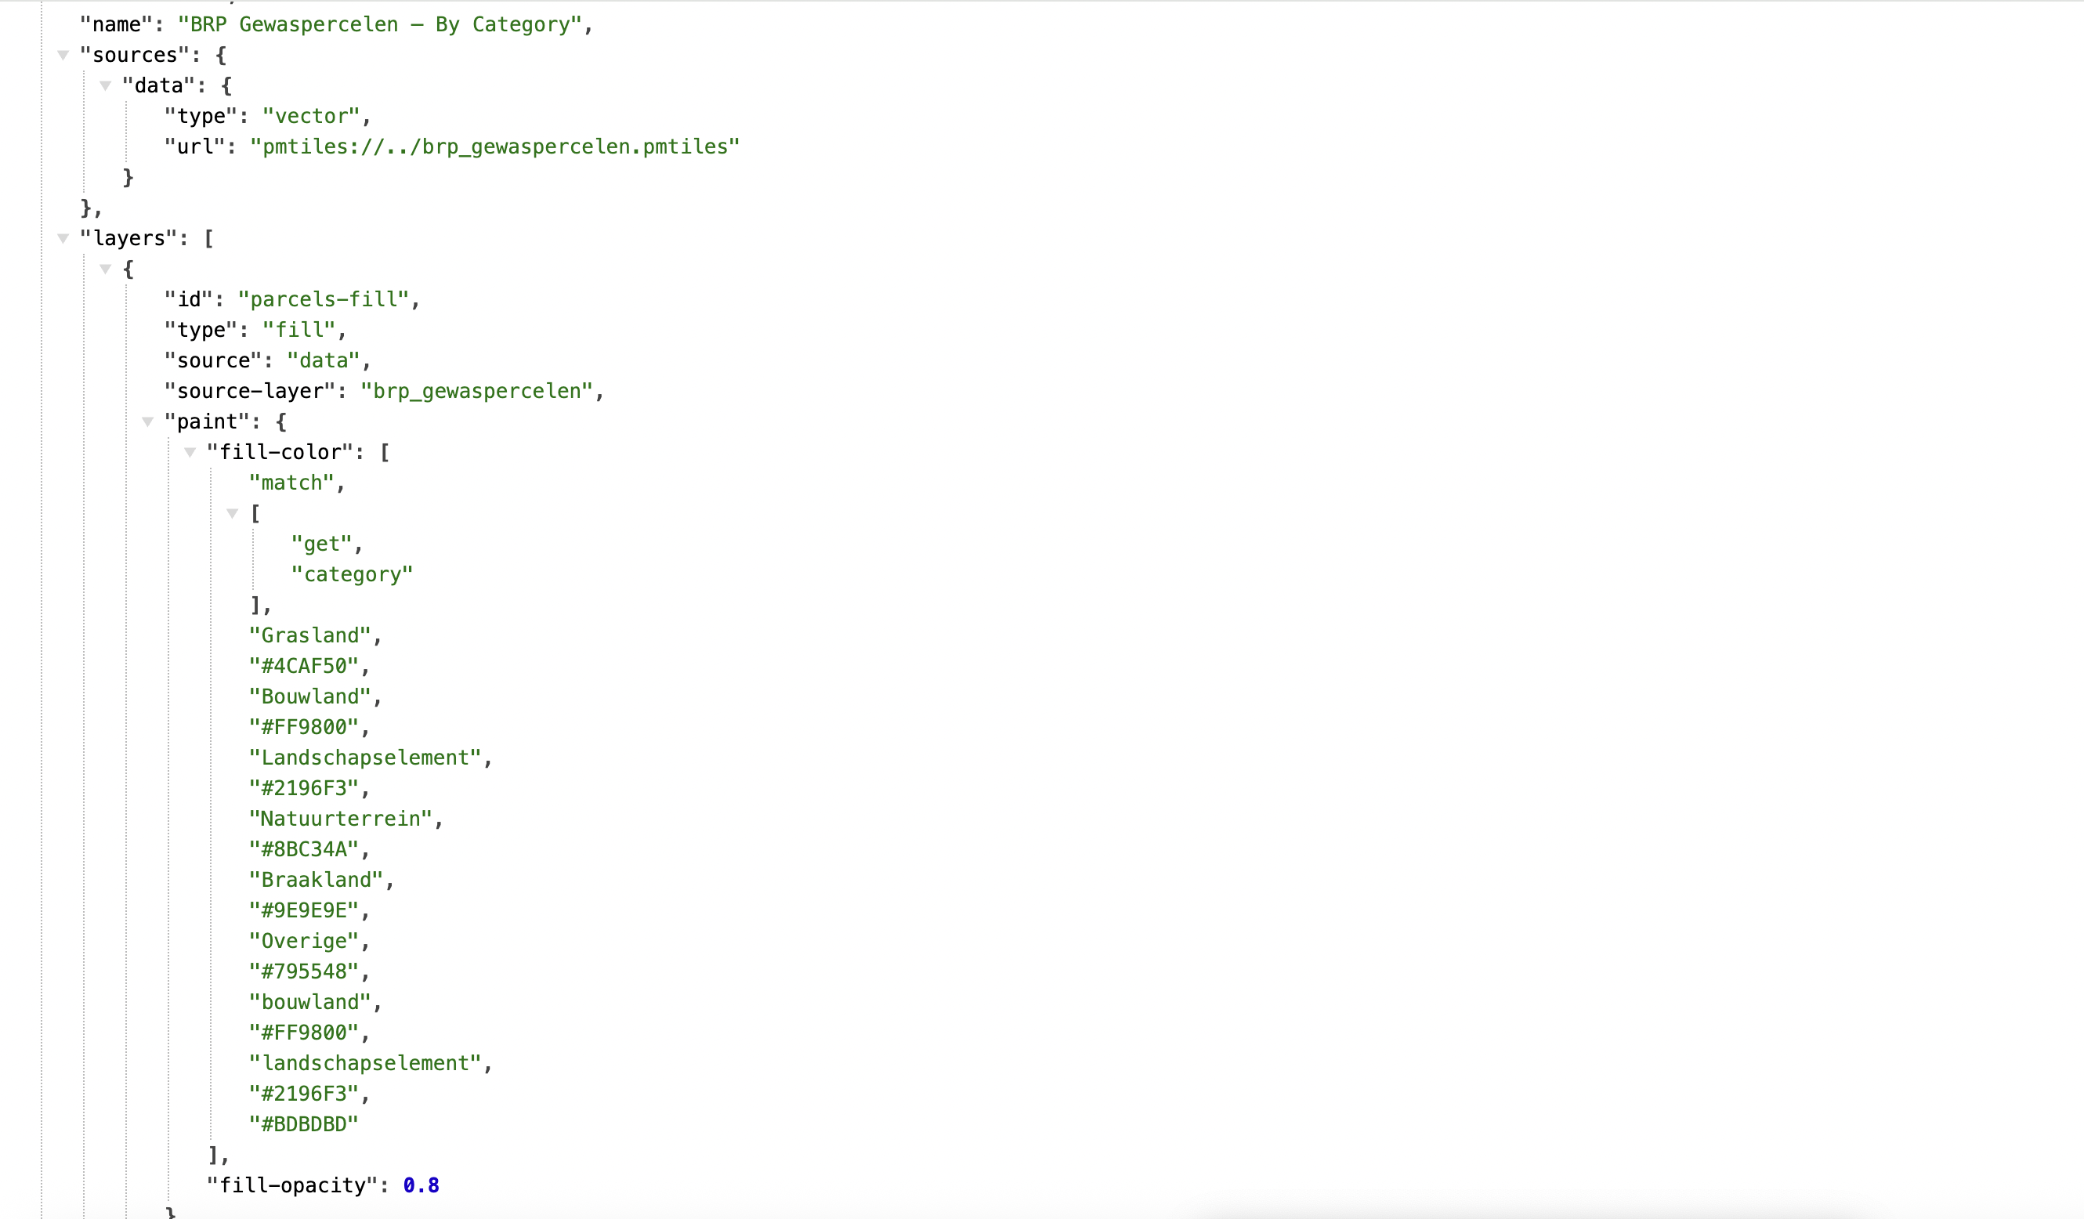The height and width of the screenshot is (1219, 2084).
Task: Select the fill-opacity value 0.8
Action: tap(421, 1187)
